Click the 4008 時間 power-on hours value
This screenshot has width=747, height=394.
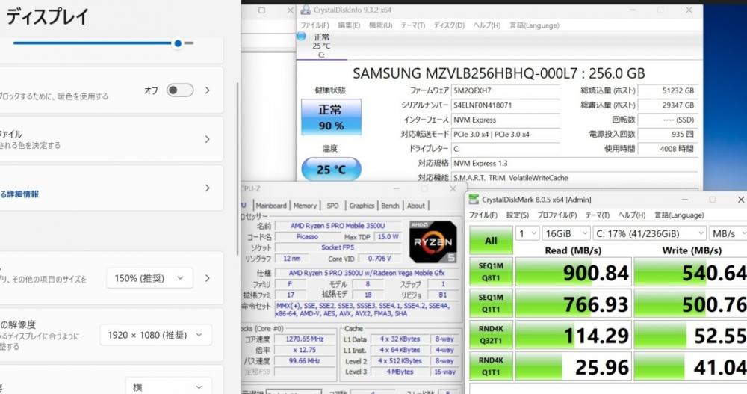tap(667, 149)
